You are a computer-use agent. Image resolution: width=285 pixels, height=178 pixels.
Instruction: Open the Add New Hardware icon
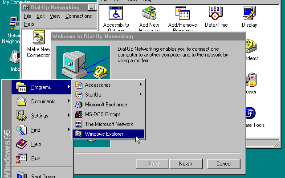[x=149, y=14]
